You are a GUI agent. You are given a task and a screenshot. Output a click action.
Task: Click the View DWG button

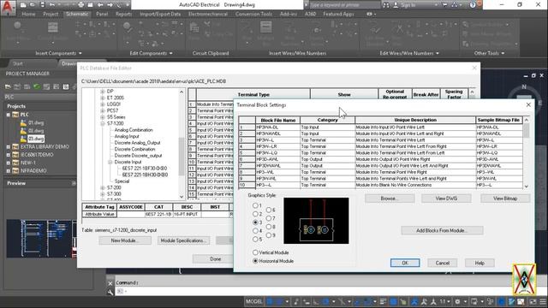pos(446,198)
